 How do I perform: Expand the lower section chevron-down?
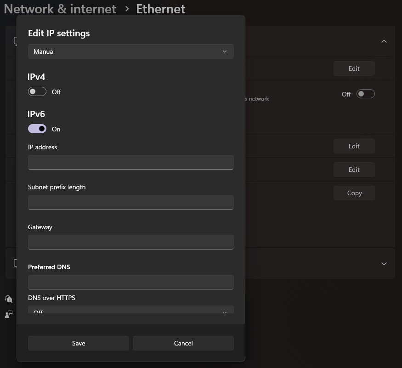point(384,264)
